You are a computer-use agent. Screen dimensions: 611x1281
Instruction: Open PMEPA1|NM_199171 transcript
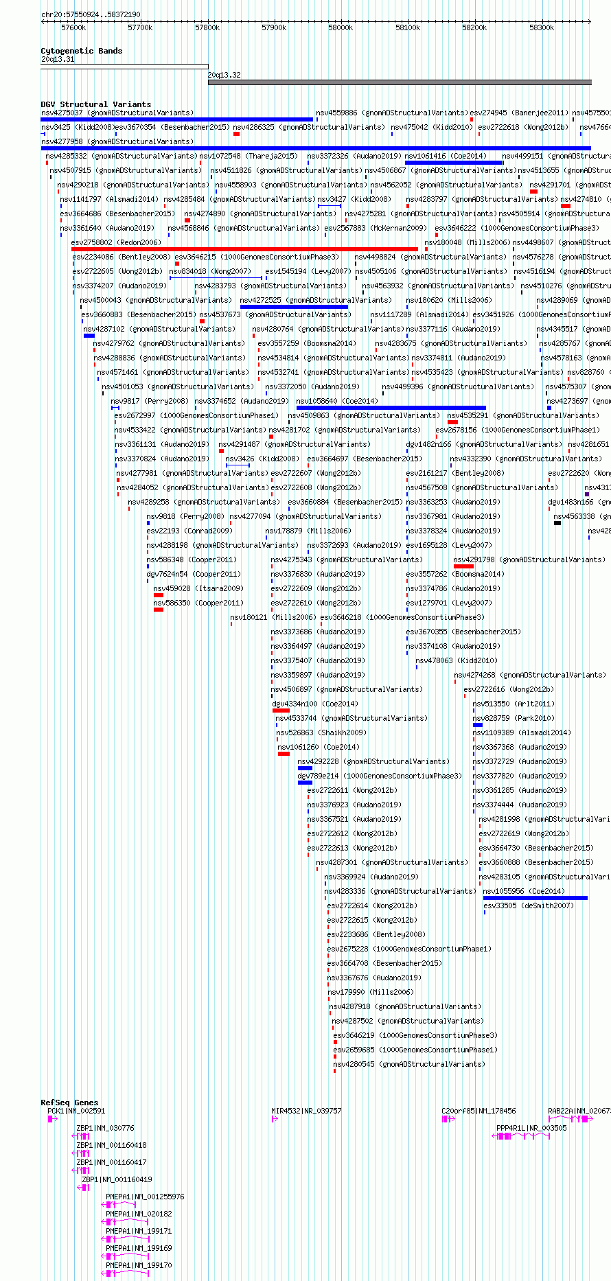139,1231
